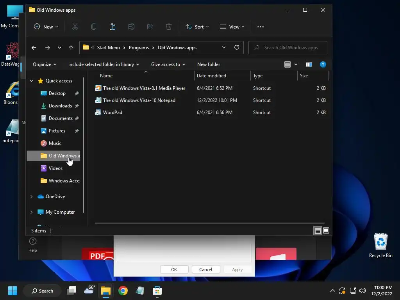Screen dimensions: 400x300
Task: Go up one folder level arrow
Action: (71, 48)
